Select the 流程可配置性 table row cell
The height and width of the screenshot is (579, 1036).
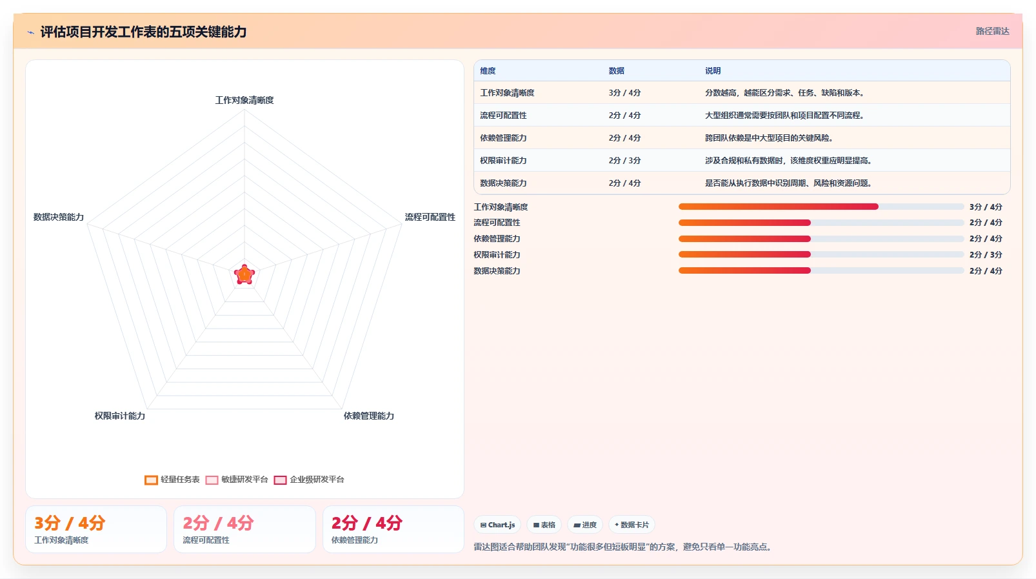pos(503,116)
